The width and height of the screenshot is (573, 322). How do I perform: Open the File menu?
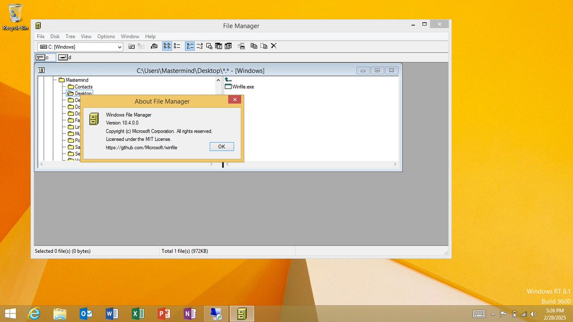click(x=41, y=36)
